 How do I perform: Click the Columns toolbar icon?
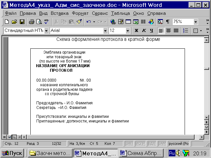[143, 22]
